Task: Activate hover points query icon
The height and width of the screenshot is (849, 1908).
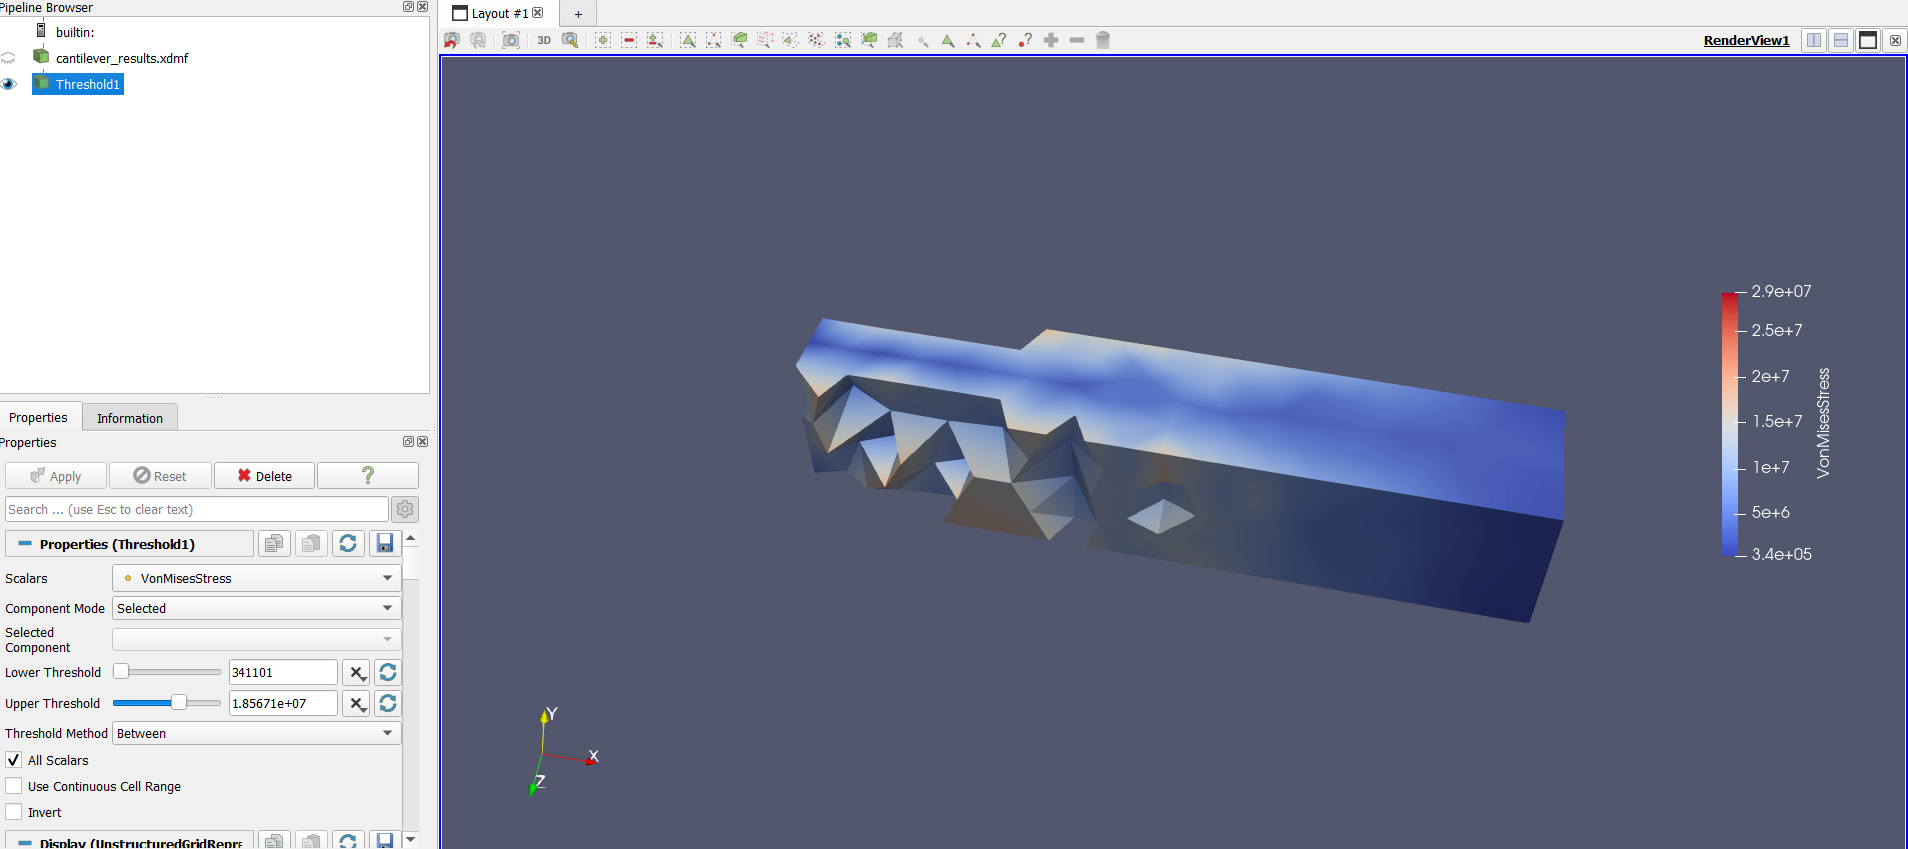Action: click(1025, 40)
